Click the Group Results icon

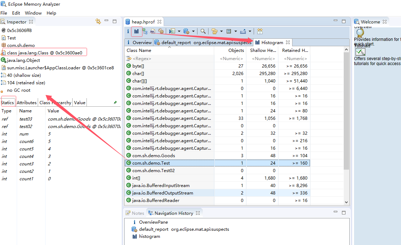click(x=214, y=31)
